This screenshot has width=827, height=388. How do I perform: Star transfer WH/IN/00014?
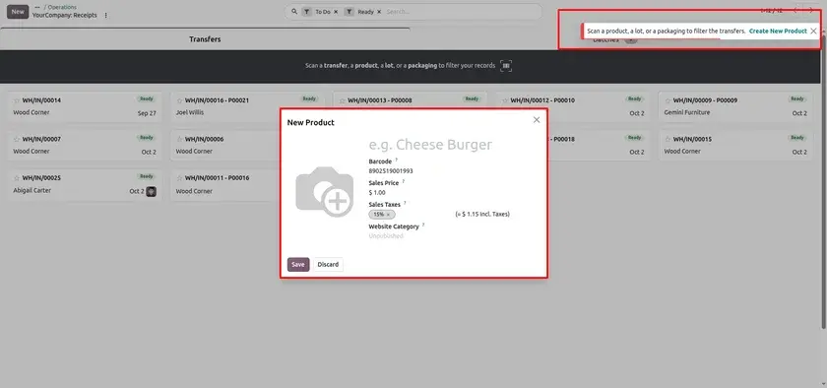[x=17, y=100]
